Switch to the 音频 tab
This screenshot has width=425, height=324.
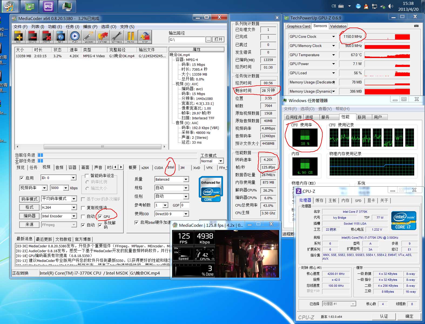point(59,167)
